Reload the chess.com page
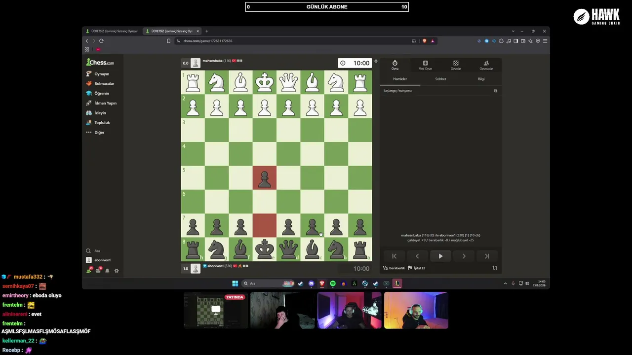The image size is (632, 355). (x=101, y=41)
